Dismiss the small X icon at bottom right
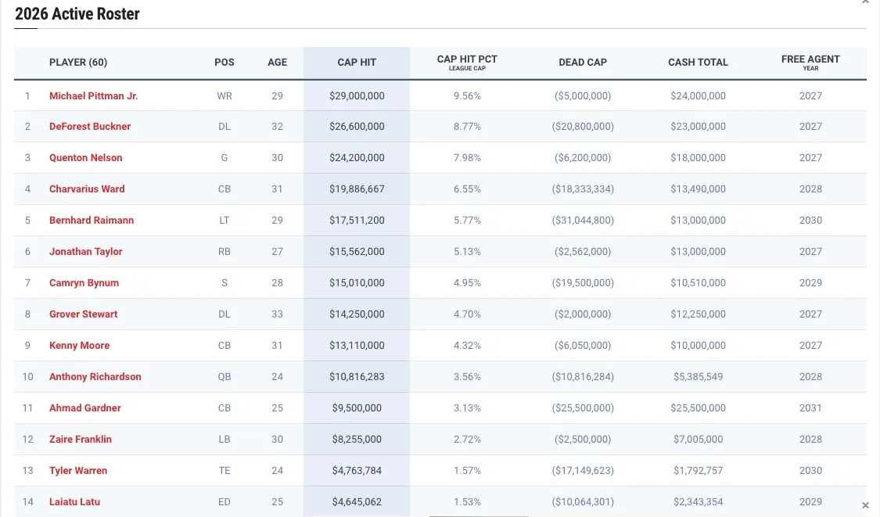This screenshot has width=880, height=517. pyautogui.click(x=865, y=505)
